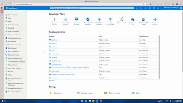The width and height of the screenshot is (183, 103).
Task: Open taskbar search icon
Action: [86, 101]
